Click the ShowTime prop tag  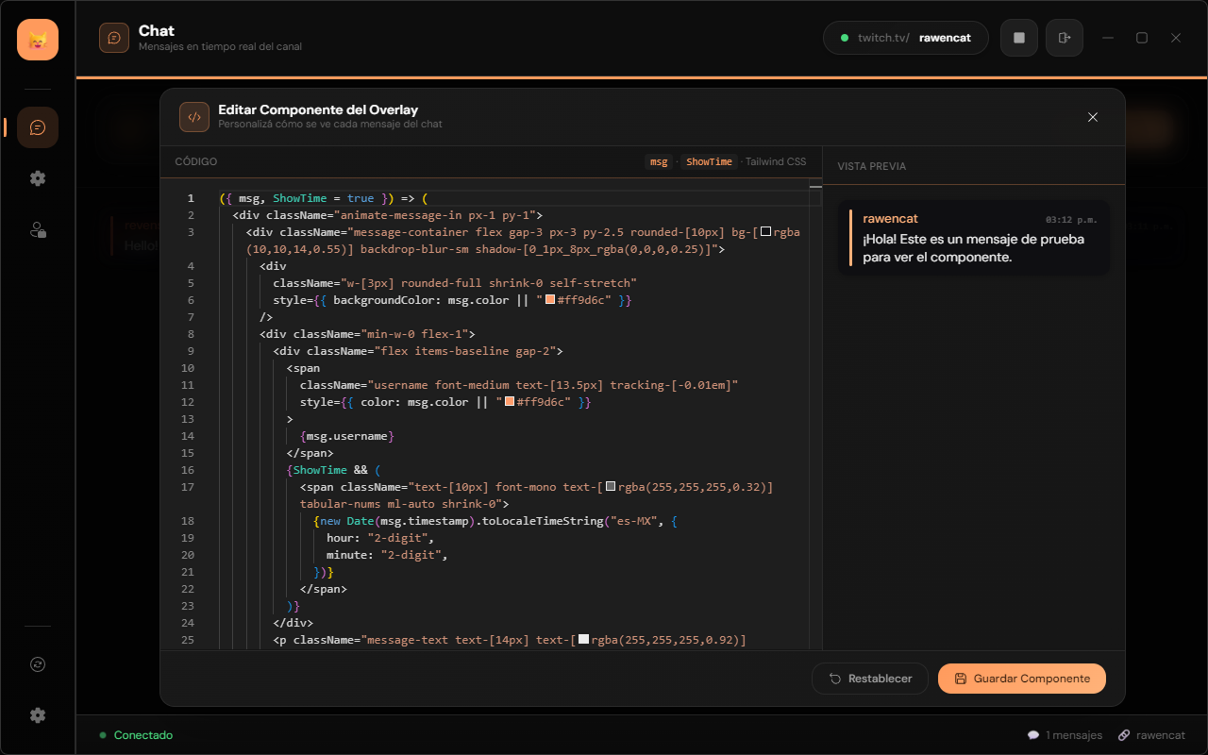pyautogui.click(x=709, y=161)
